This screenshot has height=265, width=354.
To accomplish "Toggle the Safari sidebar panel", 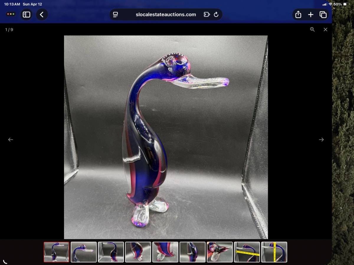I will [x=27, y=14].
